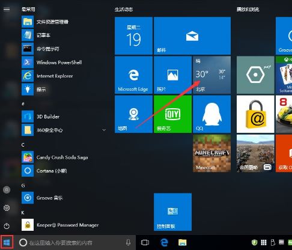Image resolution: width=292 pixels, height=250 pixels.
Task: Click the microphone icon in the search box
Action: pyautogui.click(x=129, y=243)
